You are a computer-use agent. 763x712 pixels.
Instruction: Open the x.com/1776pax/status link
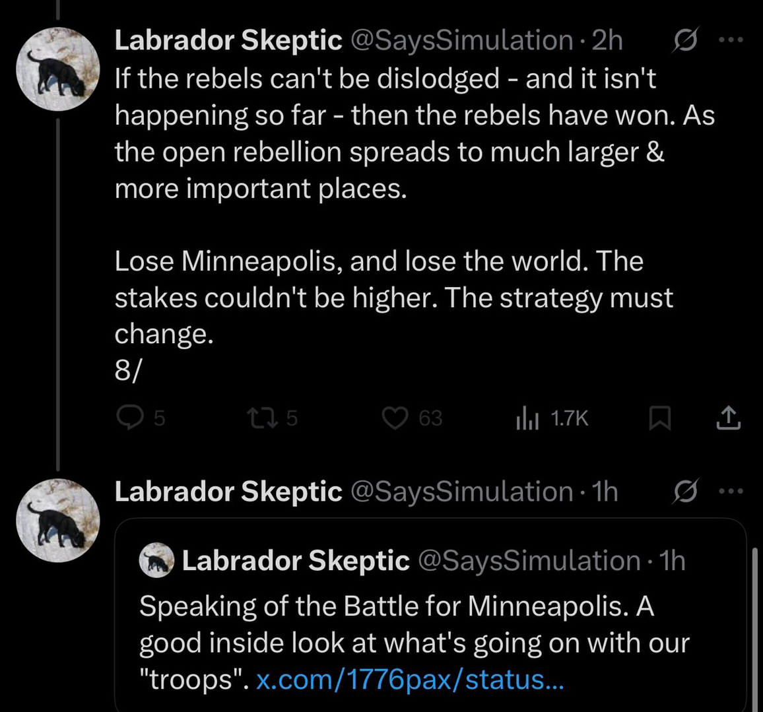click(409, 679)
